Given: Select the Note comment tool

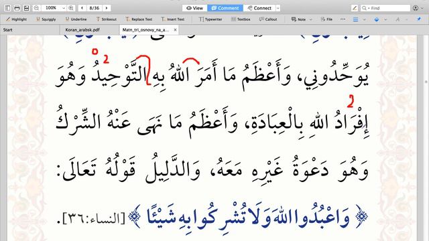Looking at the screenshot, I should (x=298, y=19).
